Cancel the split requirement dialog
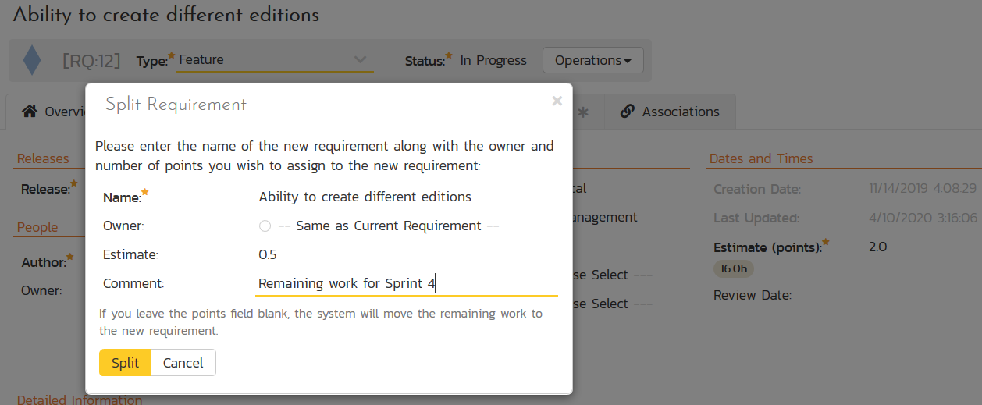Viewport: 982px width, 405px height. pos(183,363)
